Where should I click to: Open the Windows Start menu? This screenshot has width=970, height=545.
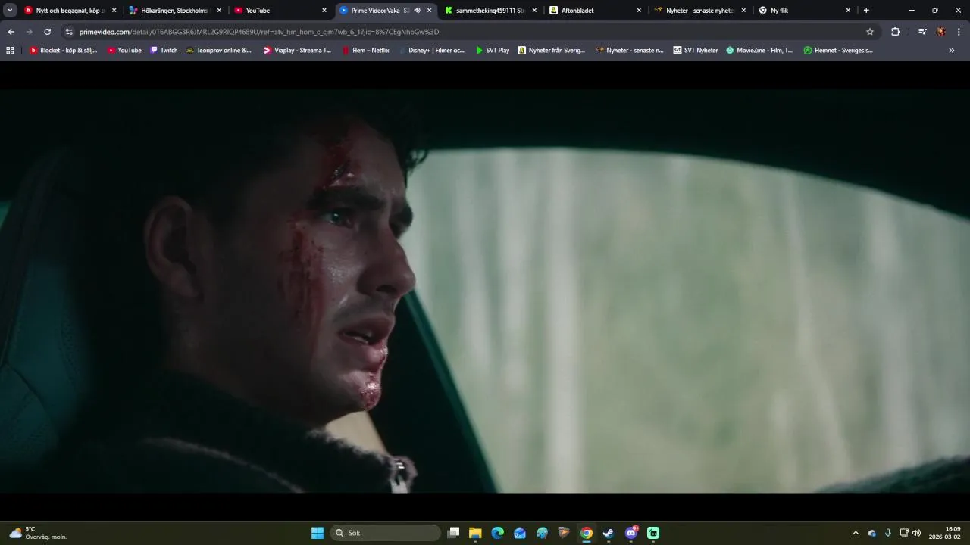coord(318,533)
